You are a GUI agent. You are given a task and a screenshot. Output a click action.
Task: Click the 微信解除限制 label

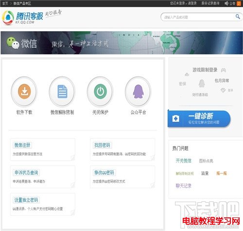pyautogui.click(x=62, y=112)
